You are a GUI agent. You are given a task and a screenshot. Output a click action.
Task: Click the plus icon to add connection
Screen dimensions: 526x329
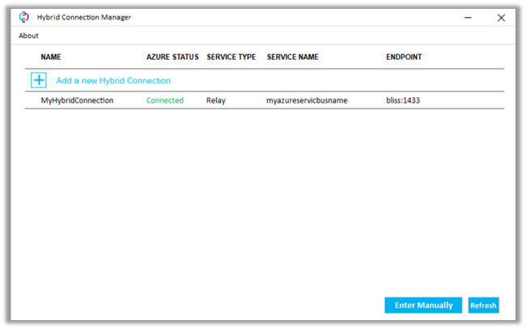[39, 80]
